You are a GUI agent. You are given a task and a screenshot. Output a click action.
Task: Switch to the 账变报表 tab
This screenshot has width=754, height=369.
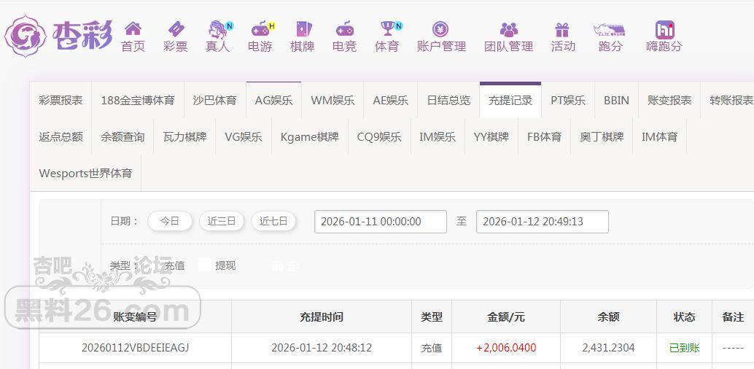point(669,101)
